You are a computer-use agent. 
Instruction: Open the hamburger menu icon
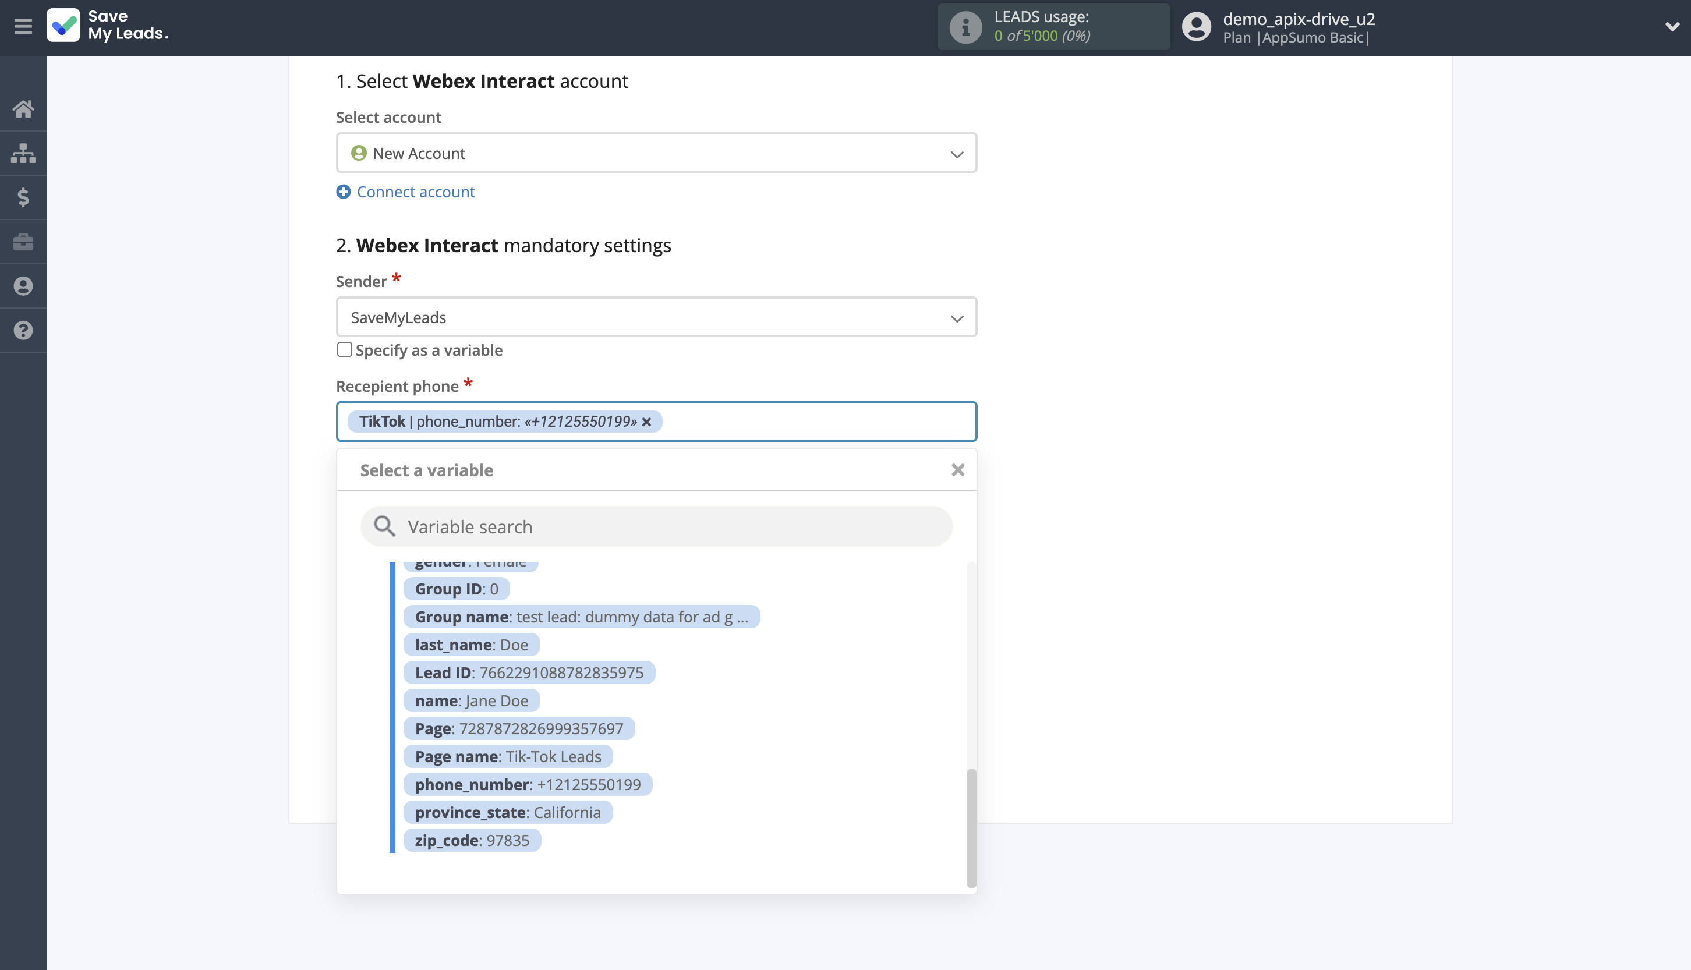pyautogui.click(x=23, y=27)
